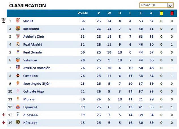Sort table by Points column header

83,13
